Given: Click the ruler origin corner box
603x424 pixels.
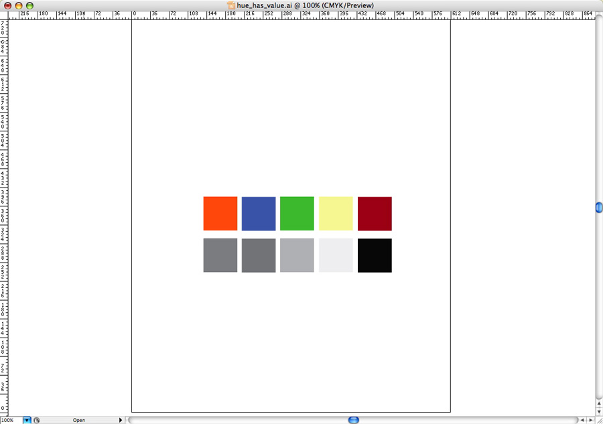Looking at the screenshot, I should click(x=4, y=15).
